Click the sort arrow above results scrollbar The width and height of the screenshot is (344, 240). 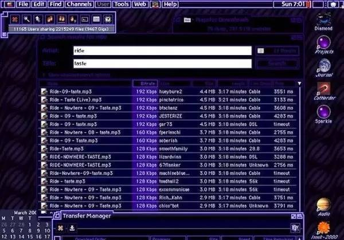(299, 84)
